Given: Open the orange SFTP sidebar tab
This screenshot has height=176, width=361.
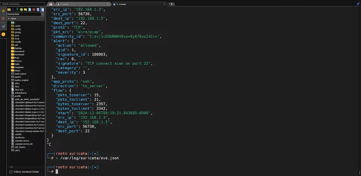Looking at the screenshot, I should pos(3,34).
